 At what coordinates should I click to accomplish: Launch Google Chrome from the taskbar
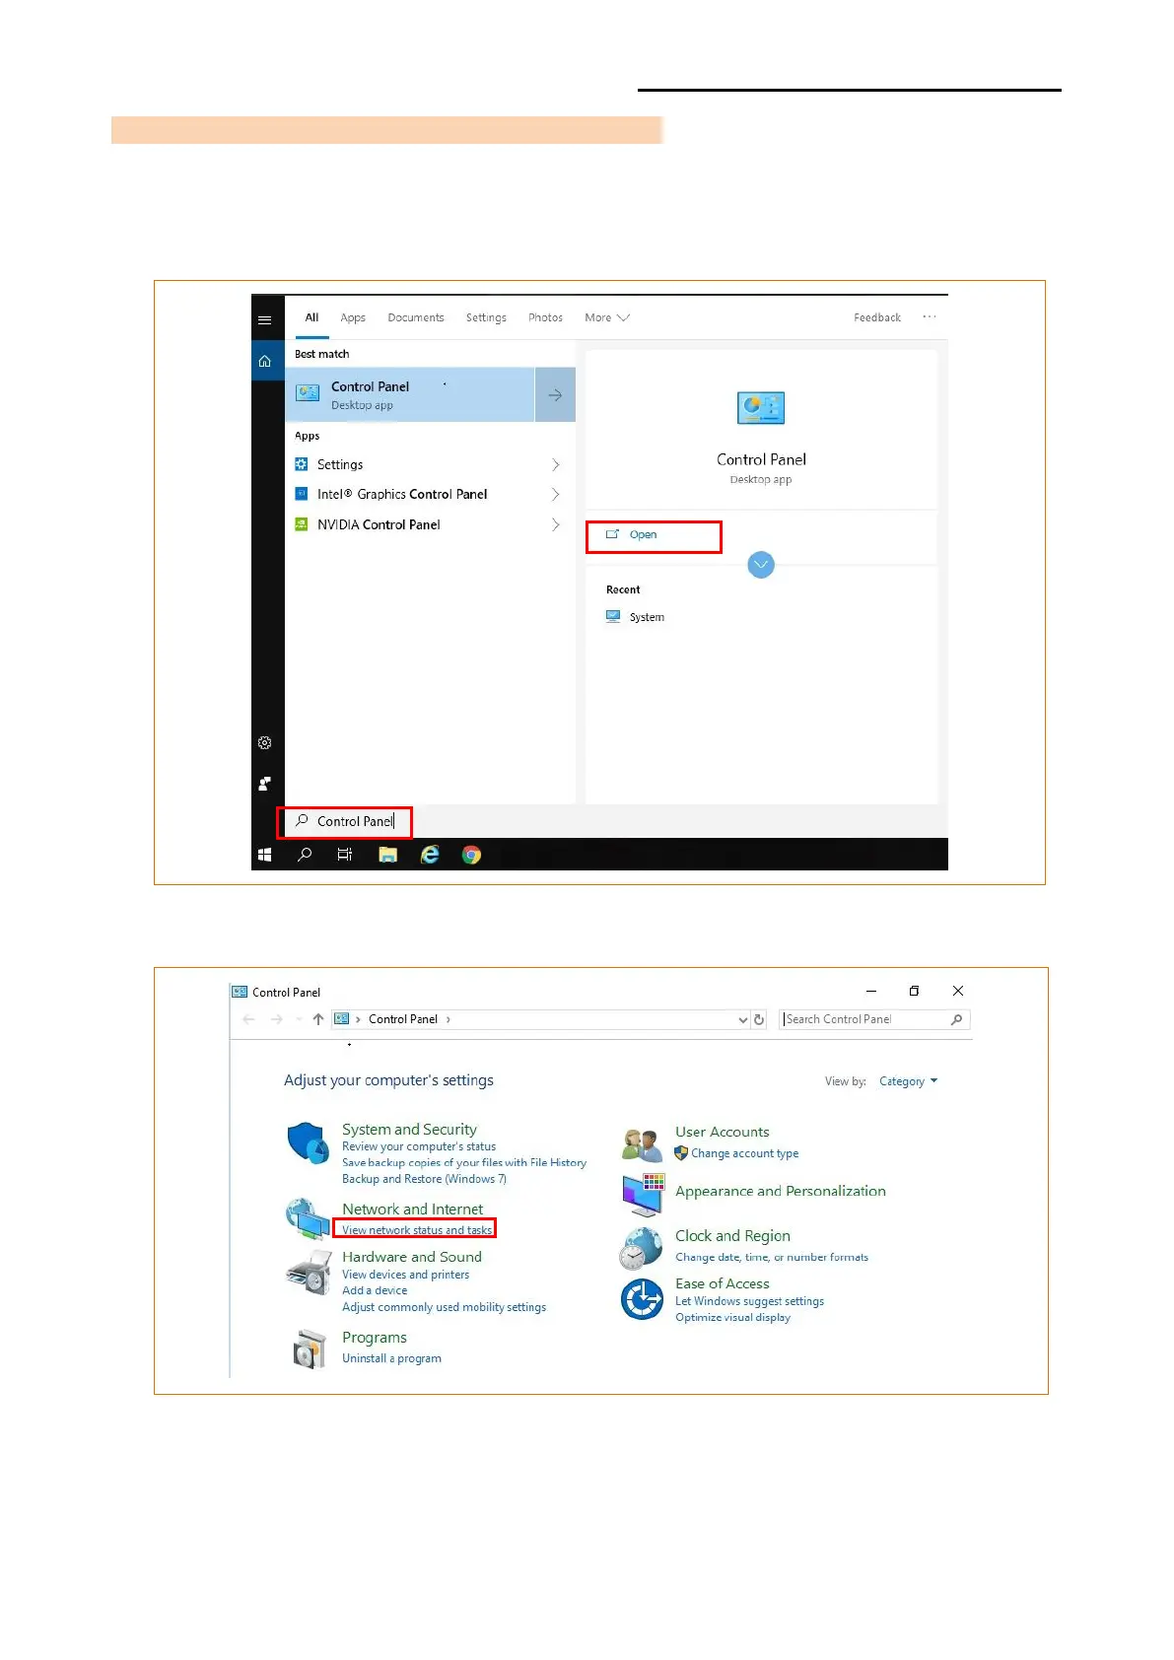(471, 855)
